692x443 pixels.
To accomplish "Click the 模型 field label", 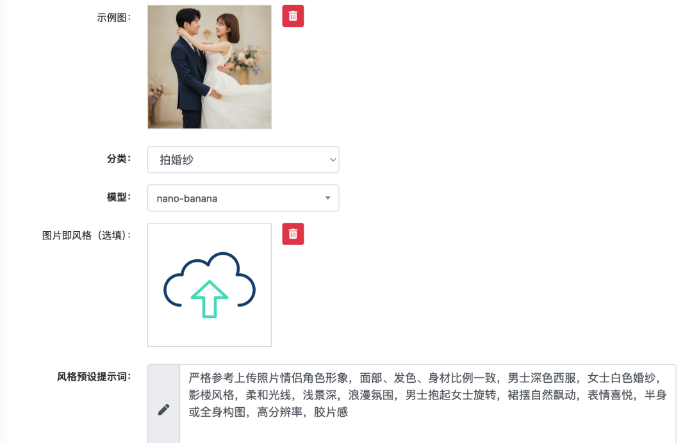I will tap(119, 197).
